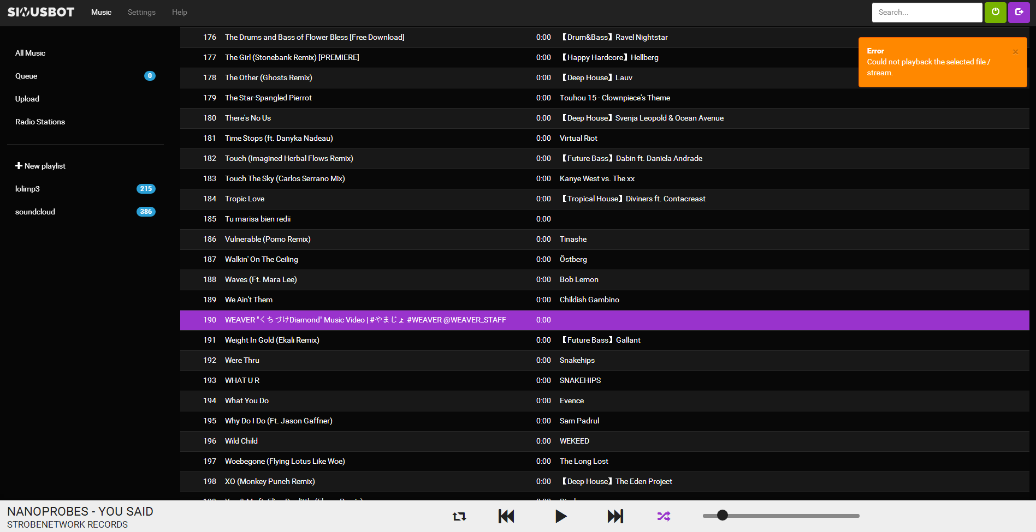Viewport: 1036px width, 532px height.
Task: Open the Upload page
Action: 27,99
